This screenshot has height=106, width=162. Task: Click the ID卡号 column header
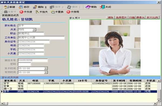(83, 81)
